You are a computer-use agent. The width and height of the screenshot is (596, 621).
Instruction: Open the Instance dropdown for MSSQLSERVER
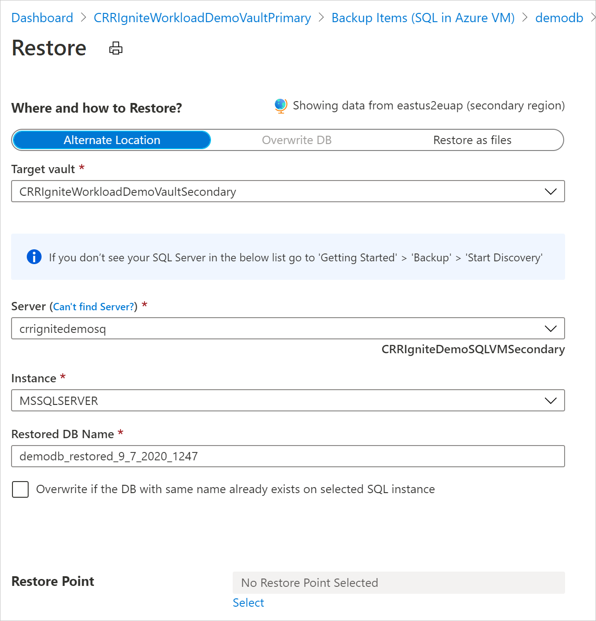point(550,400)
